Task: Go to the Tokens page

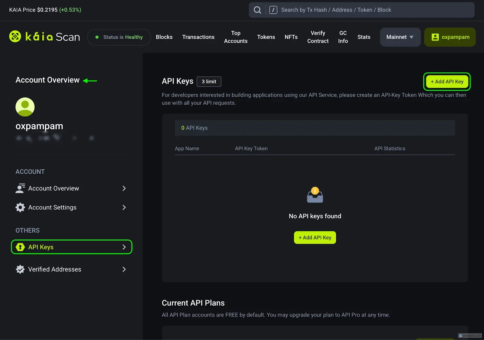Action: [x=266, y=37]
